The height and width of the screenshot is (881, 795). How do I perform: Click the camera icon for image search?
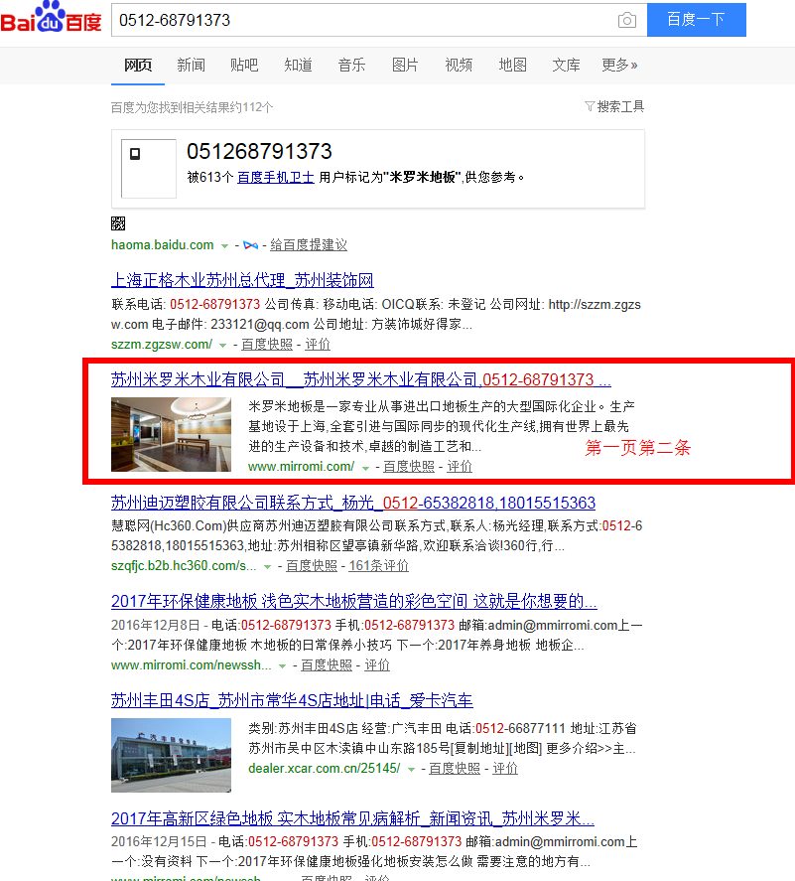coord(627,19)
